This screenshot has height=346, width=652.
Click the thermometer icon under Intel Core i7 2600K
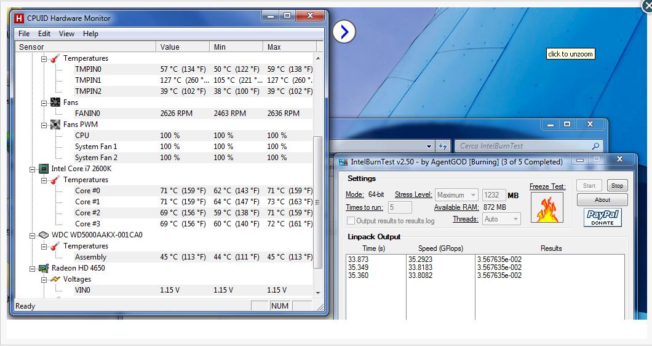(x=55, y=180)
